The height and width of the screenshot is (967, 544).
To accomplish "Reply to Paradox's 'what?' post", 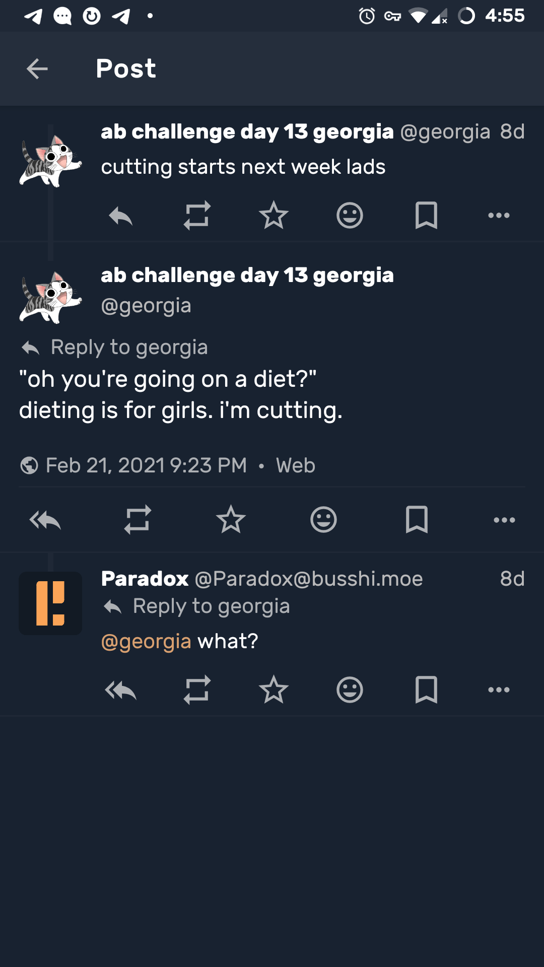I will click(121, 690).
